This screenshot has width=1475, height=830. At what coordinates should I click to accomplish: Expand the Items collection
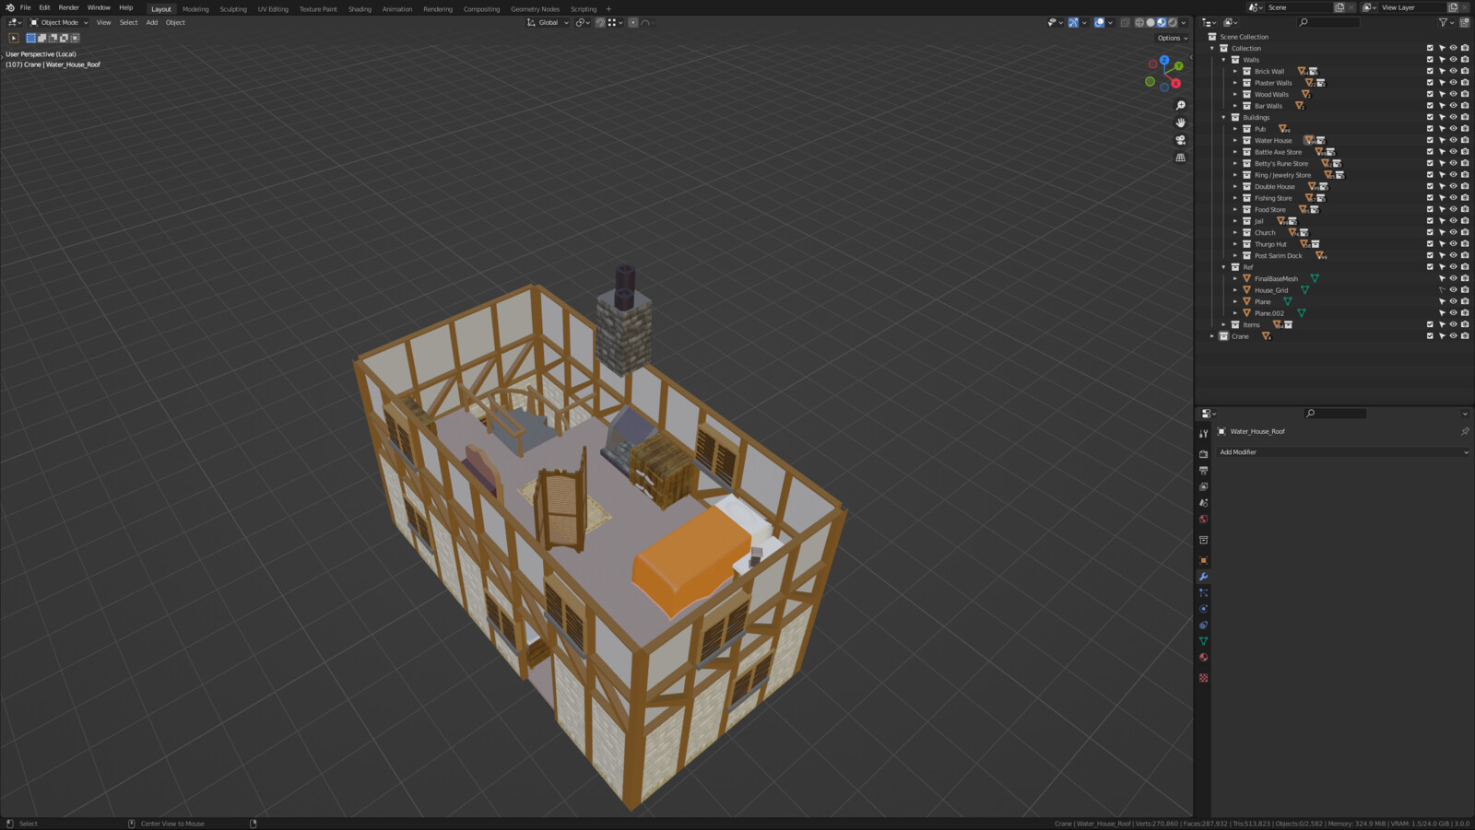(x=1224, y=324)
